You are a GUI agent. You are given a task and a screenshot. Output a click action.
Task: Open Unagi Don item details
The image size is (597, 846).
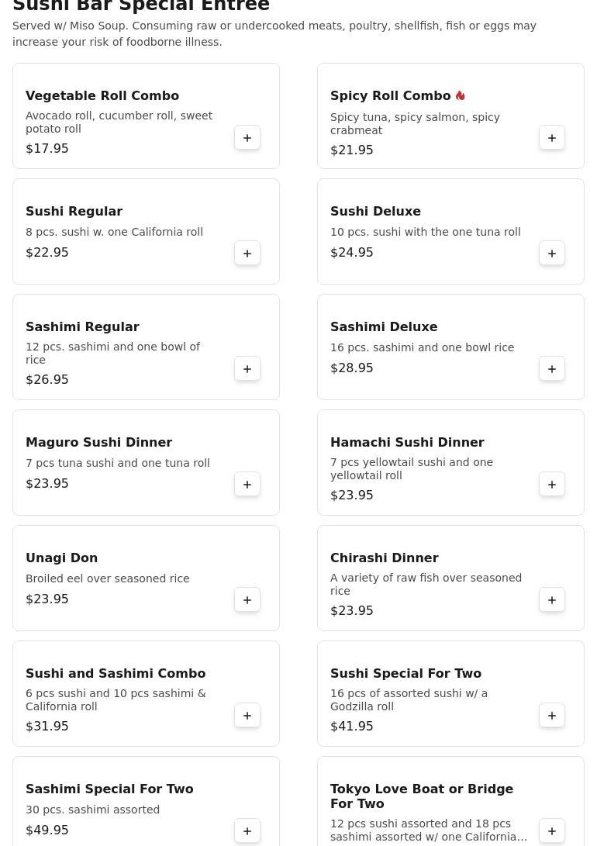[62, 558]
